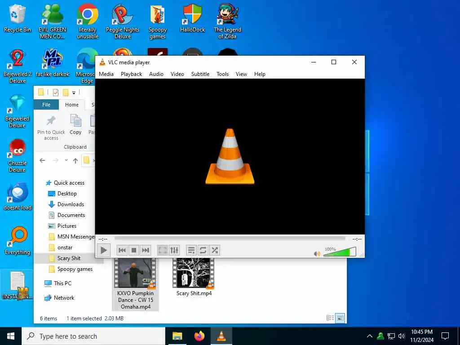This screenshot has height=345, width=460.
Task: Toggle random shuffle in VLC
Action: pyautogui.click(x=215, y=250)
